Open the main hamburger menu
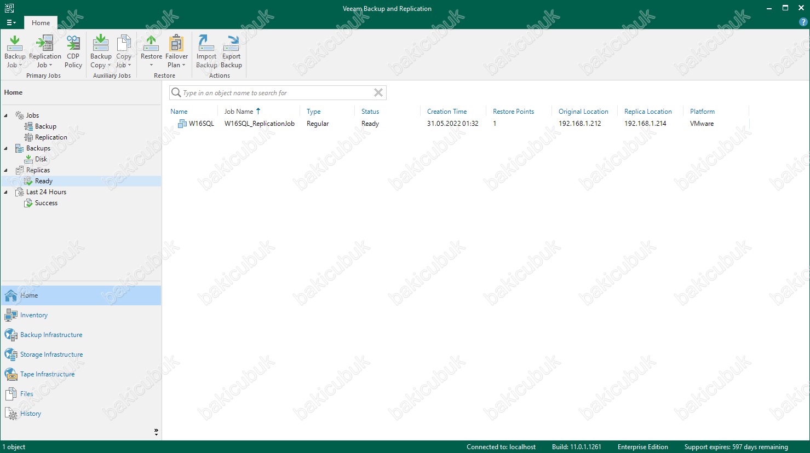Image resolution: width=810 pixels, height=453 pixels. [11, 23]
